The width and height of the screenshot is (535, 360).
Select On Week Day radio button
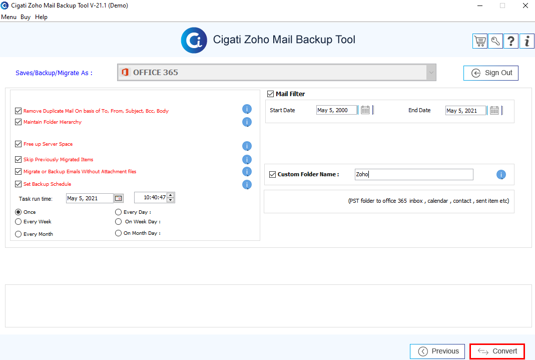(x=119, y=221)
